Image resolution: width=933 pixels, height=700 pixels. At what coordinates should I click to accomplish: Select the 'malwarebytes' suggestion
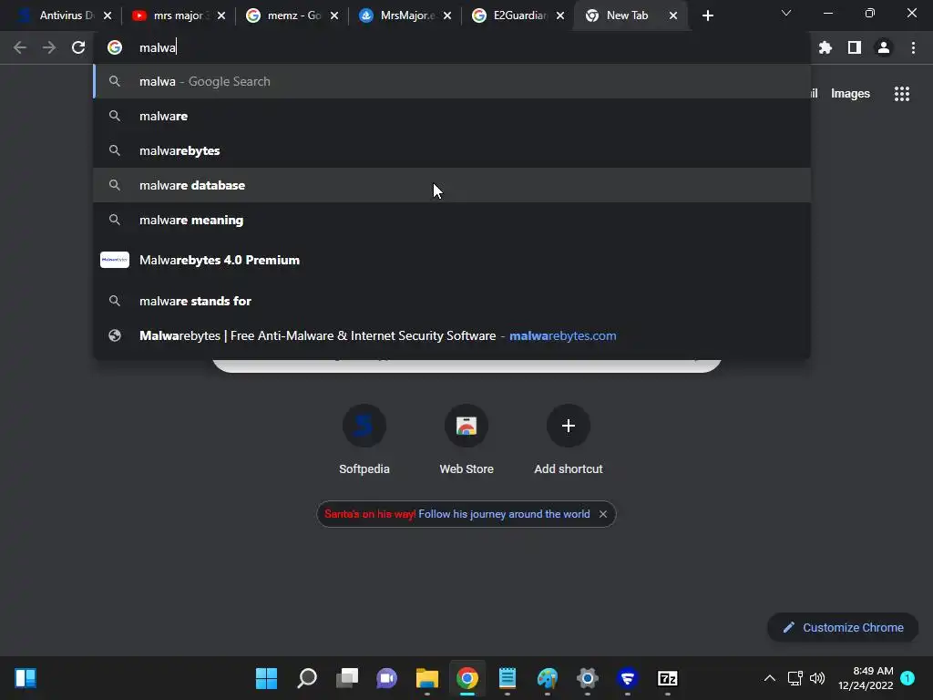click(x=452, y=150)
